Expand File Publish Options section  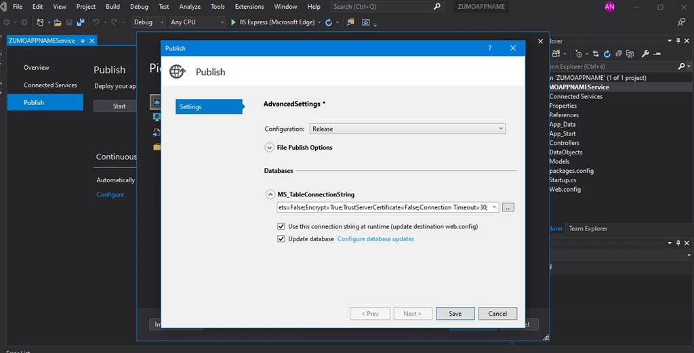(269, 147)
